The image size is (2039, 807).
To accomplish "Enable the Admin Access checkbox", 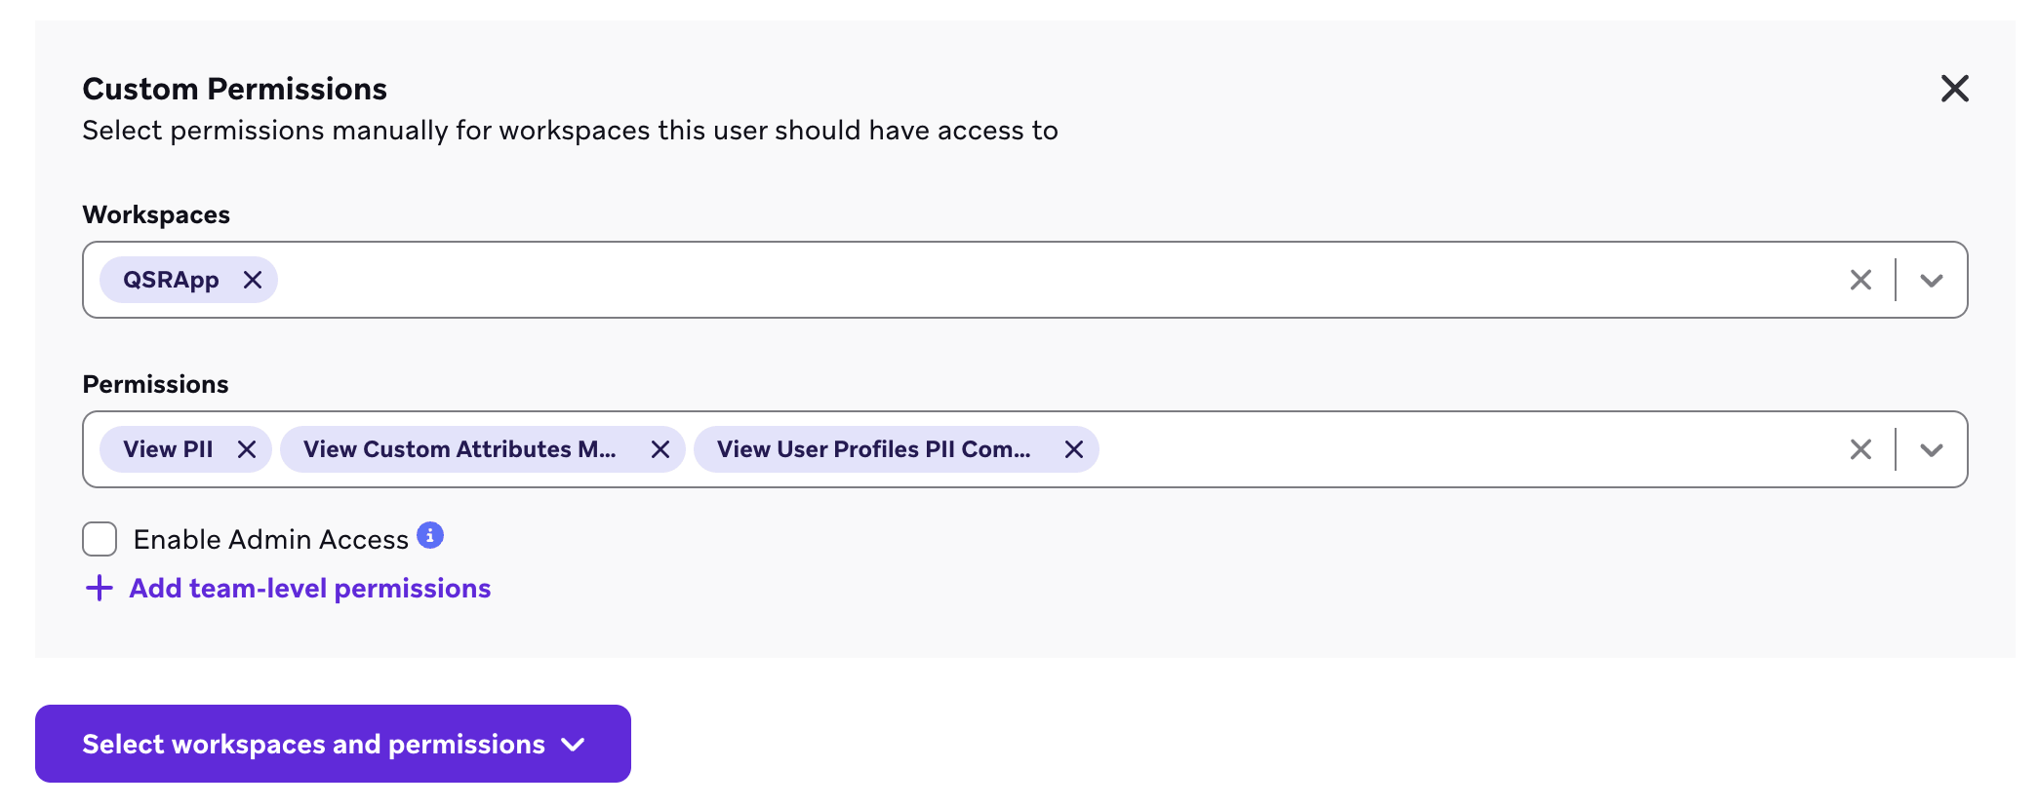I will [x=100, y=539].
